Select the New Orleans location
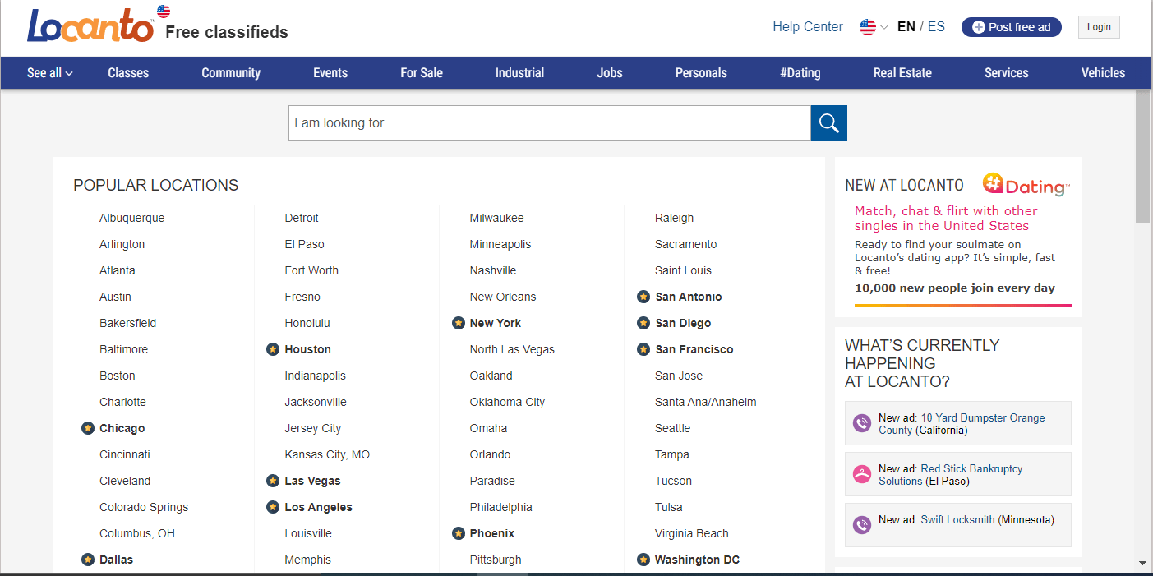This screenshot has height=576, width=1153. 503,297
